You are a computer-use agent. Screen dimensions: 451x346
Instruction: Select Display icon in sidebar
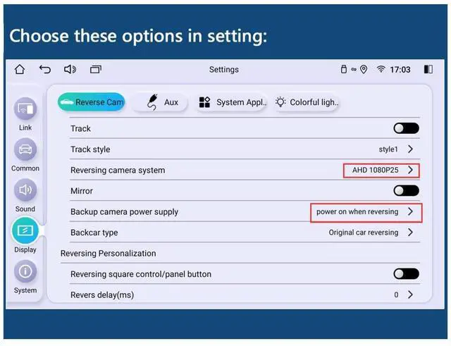pos(25,232)
